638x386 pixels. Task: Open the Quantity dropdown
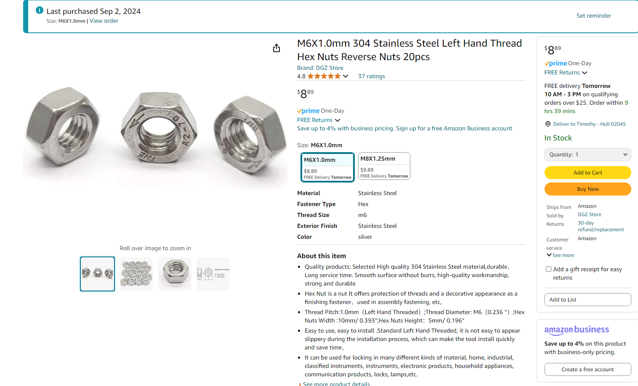coord(587,154)
